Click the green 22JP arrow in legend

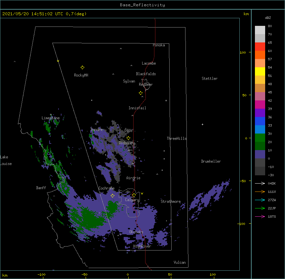click(260, 208)
